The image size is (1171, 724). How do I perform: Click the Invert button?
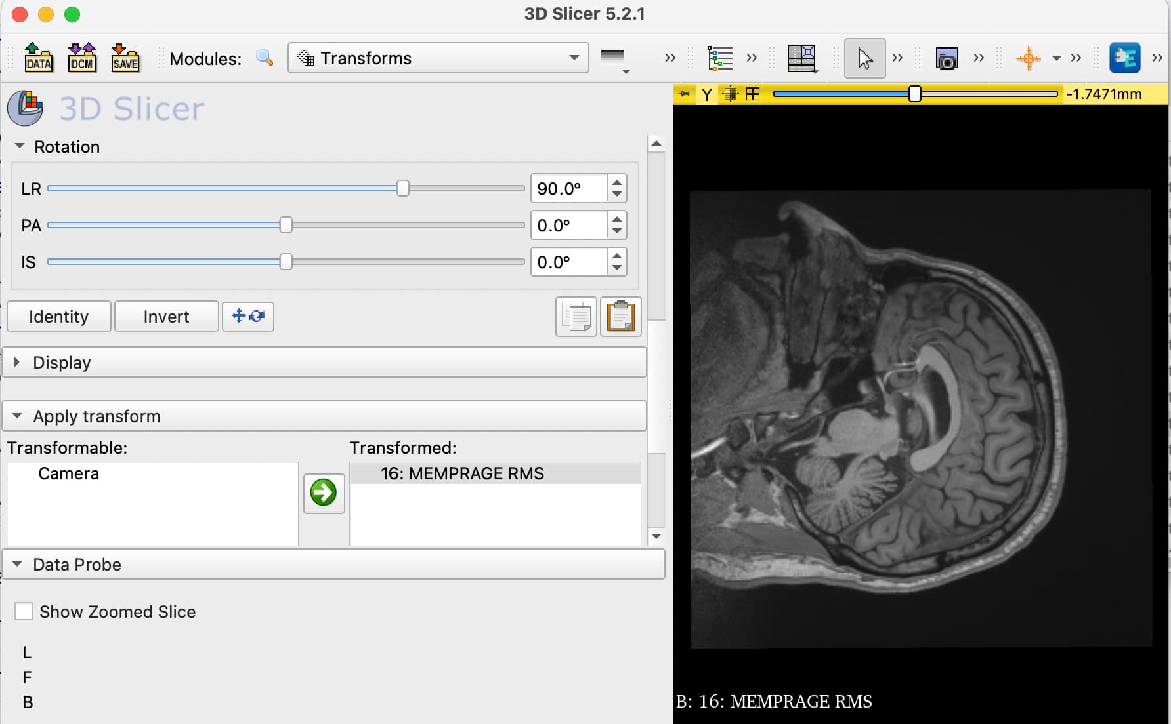tap(167, 316)
